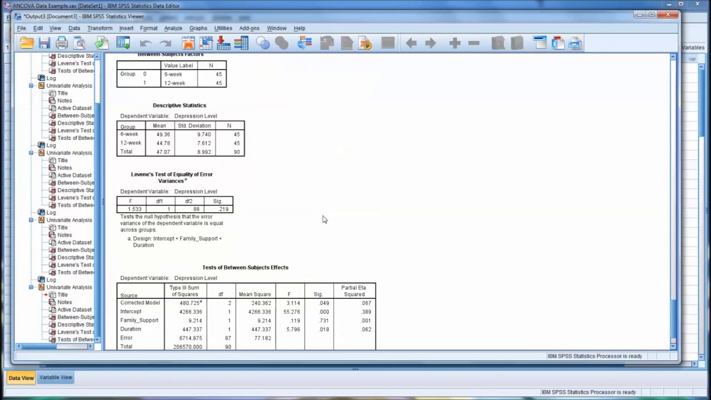Image resolution: width=711 pixels, height=400 pixels.
Task: Click the blue overlapping circles toolbar icon
Action: [263, 43]
